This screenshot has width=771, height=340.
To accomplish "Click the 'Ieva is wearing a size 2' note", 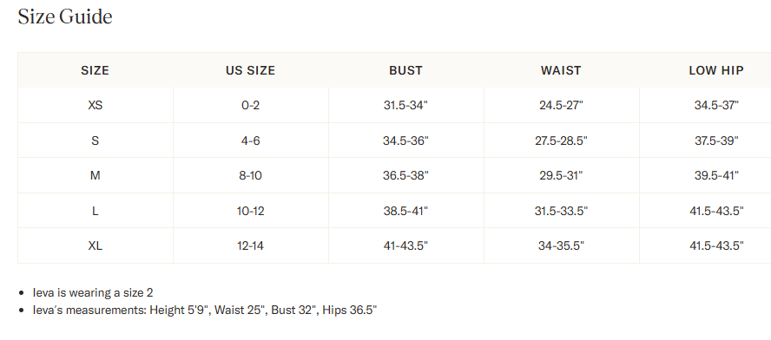I will tap(93, 293).
